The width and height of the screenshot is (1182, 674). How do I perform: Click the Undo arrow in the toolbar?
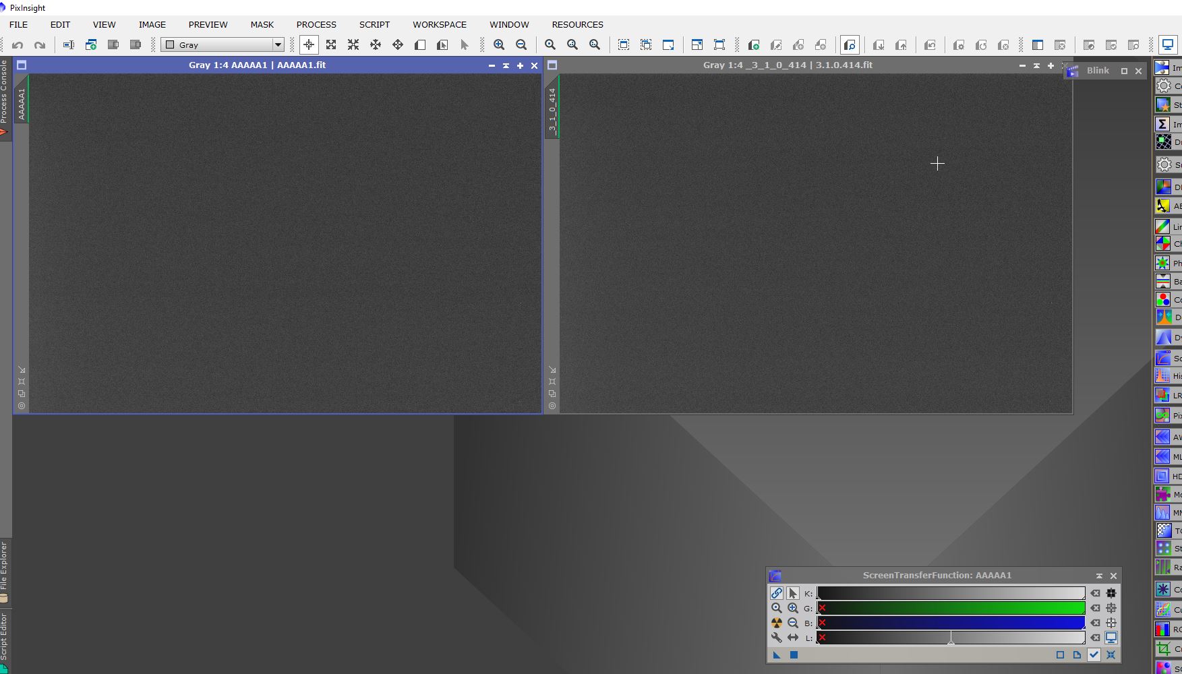click(18, 45)
